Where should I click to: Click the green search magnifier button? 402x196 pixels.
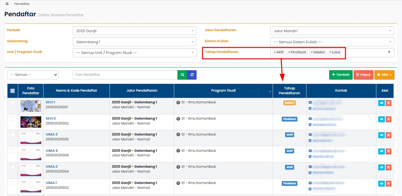pos(182,75)
